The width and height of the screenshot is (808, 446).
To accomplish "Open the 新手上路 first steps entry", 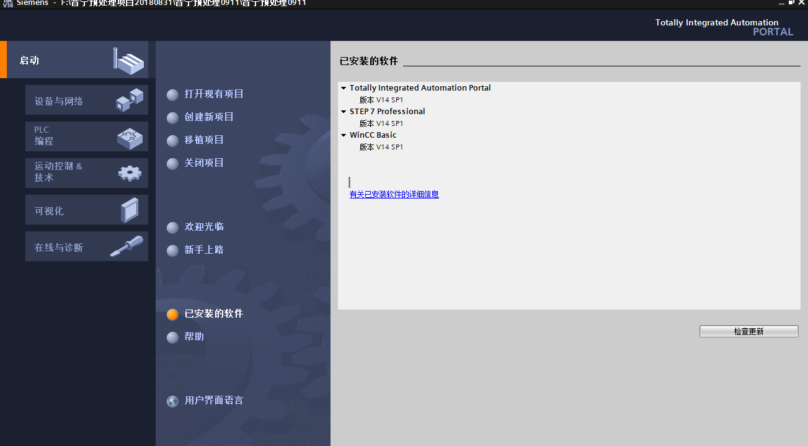I will point(204,250).
